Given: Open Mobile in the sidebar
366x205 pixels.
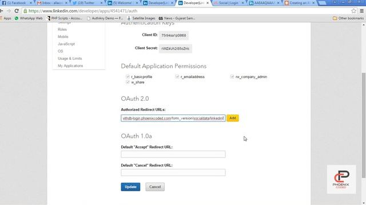Looking at the screenshot, I should coord(63,36).
